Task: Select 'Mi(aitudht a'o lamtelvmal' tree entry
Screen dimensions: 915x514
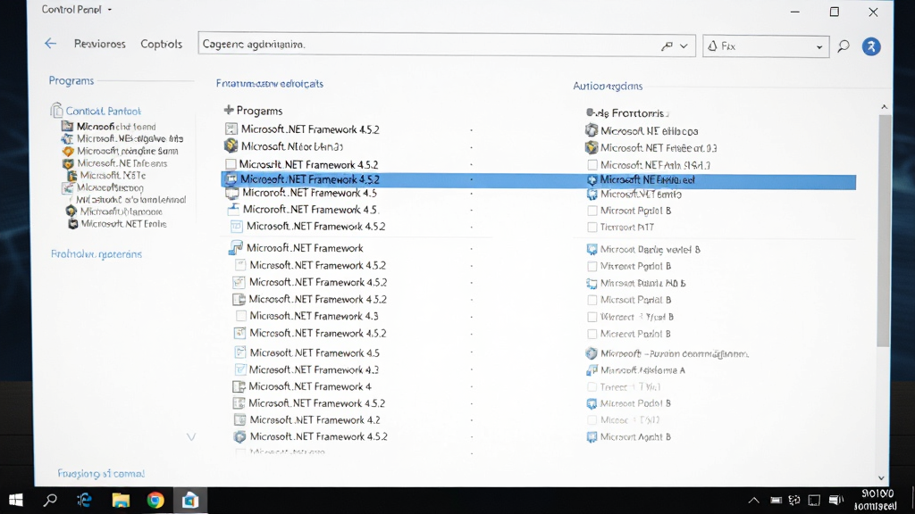Action: click(x=131, y=199)
